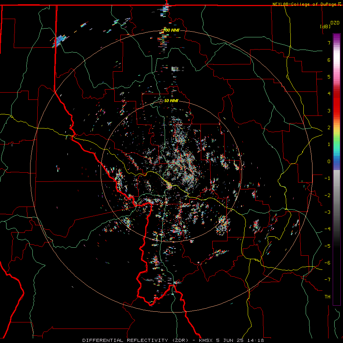
Task: Click the 50 NMI range ring label
Action: pos(171,101)
